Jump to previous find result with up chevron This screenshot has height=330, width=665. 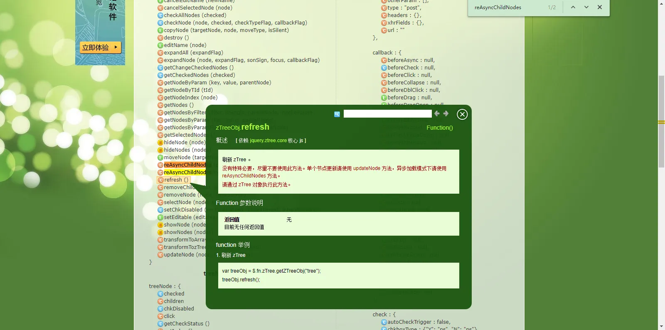(x=573, y=7)
